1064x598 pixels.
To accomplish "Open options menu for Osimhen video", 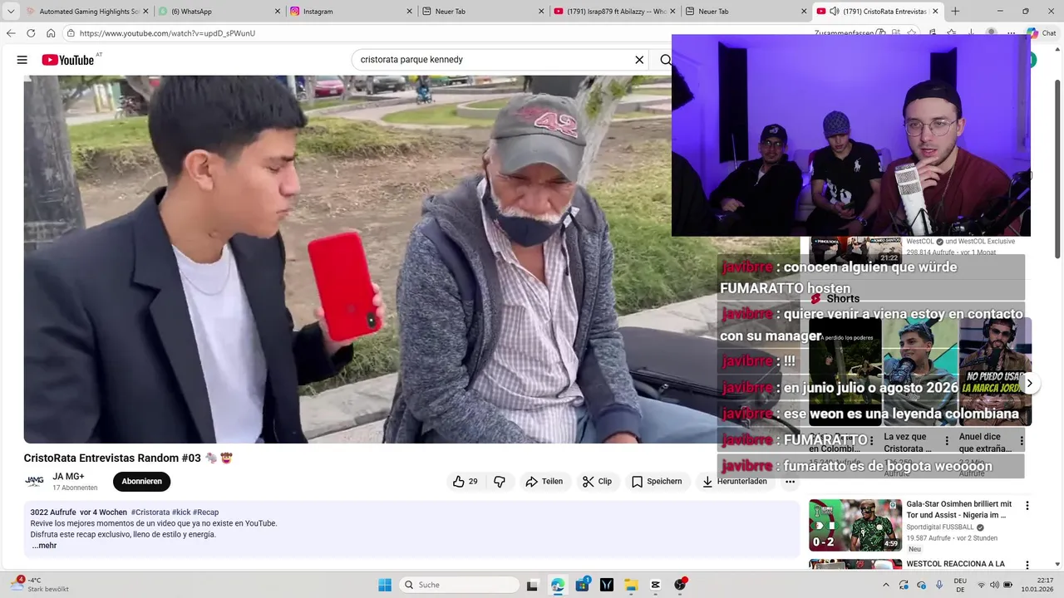I will (x=1027, y=505).
